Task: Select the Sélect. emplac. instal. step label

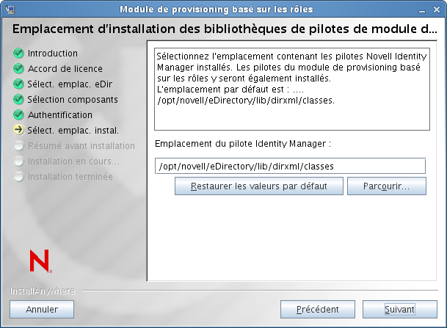Action: pyautogui.click(x=73, y=131)
